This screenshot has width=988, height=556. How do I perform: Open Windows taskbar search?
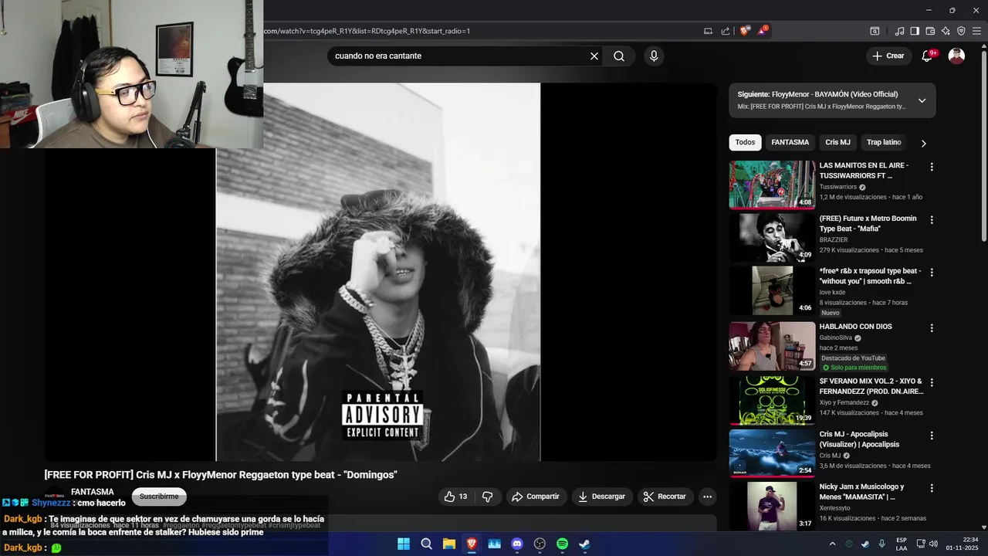426,544
